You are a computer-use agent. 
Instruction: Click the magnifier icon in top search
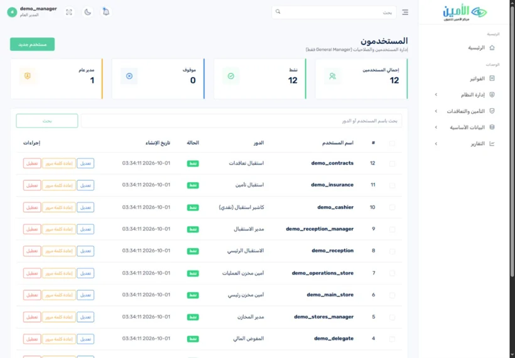click(278, 12)
